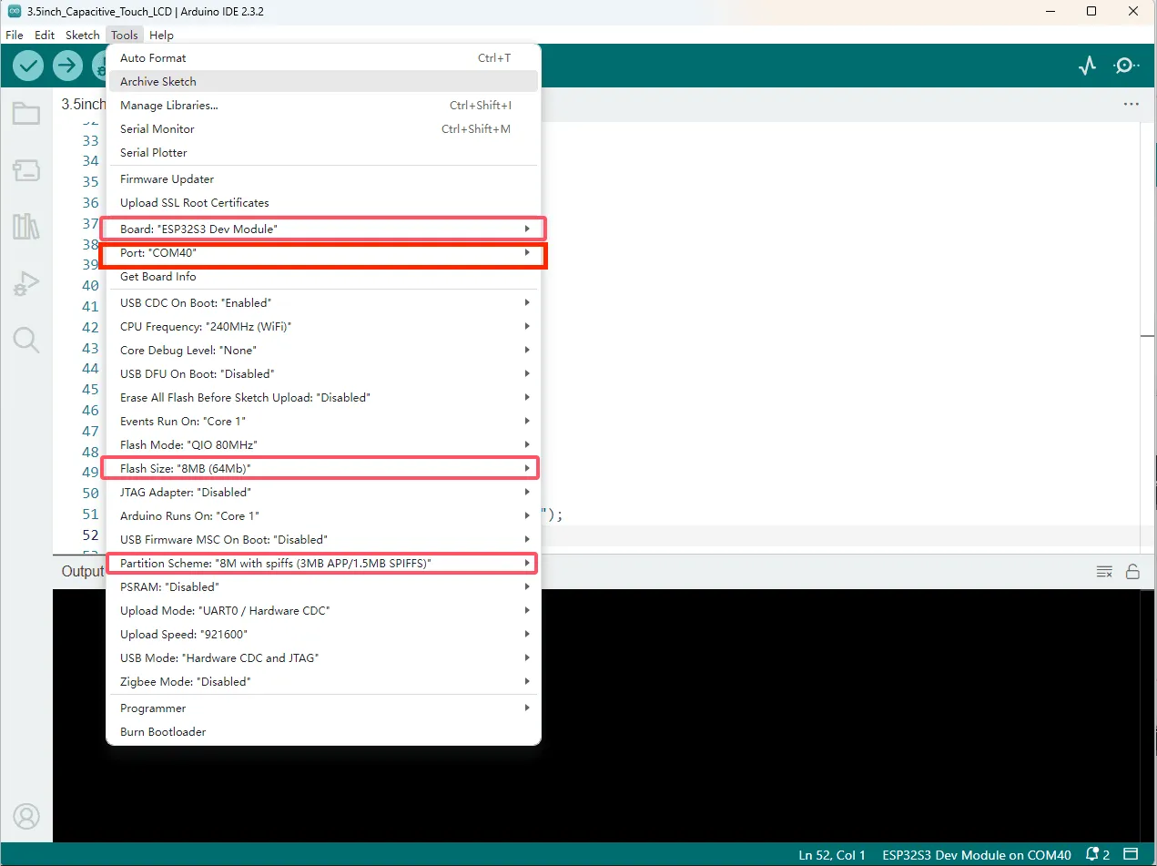Open the Debug sidebar icon
This screenshot has width=1157, height=866.
click(26, 283)
